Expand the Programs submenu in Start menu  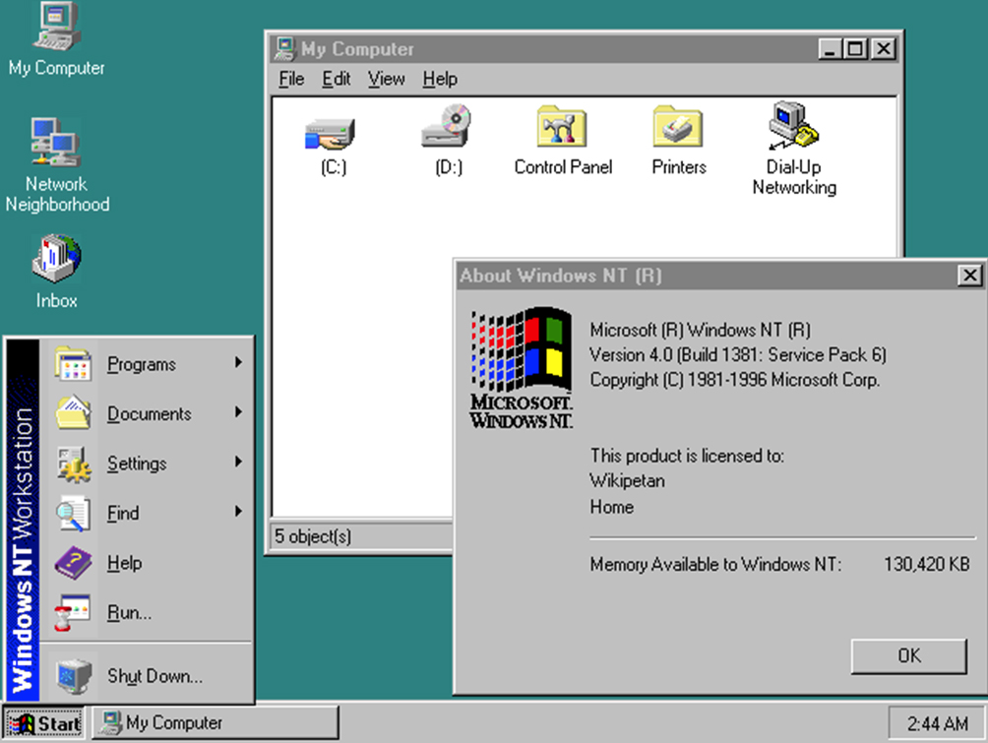point(148,363)
